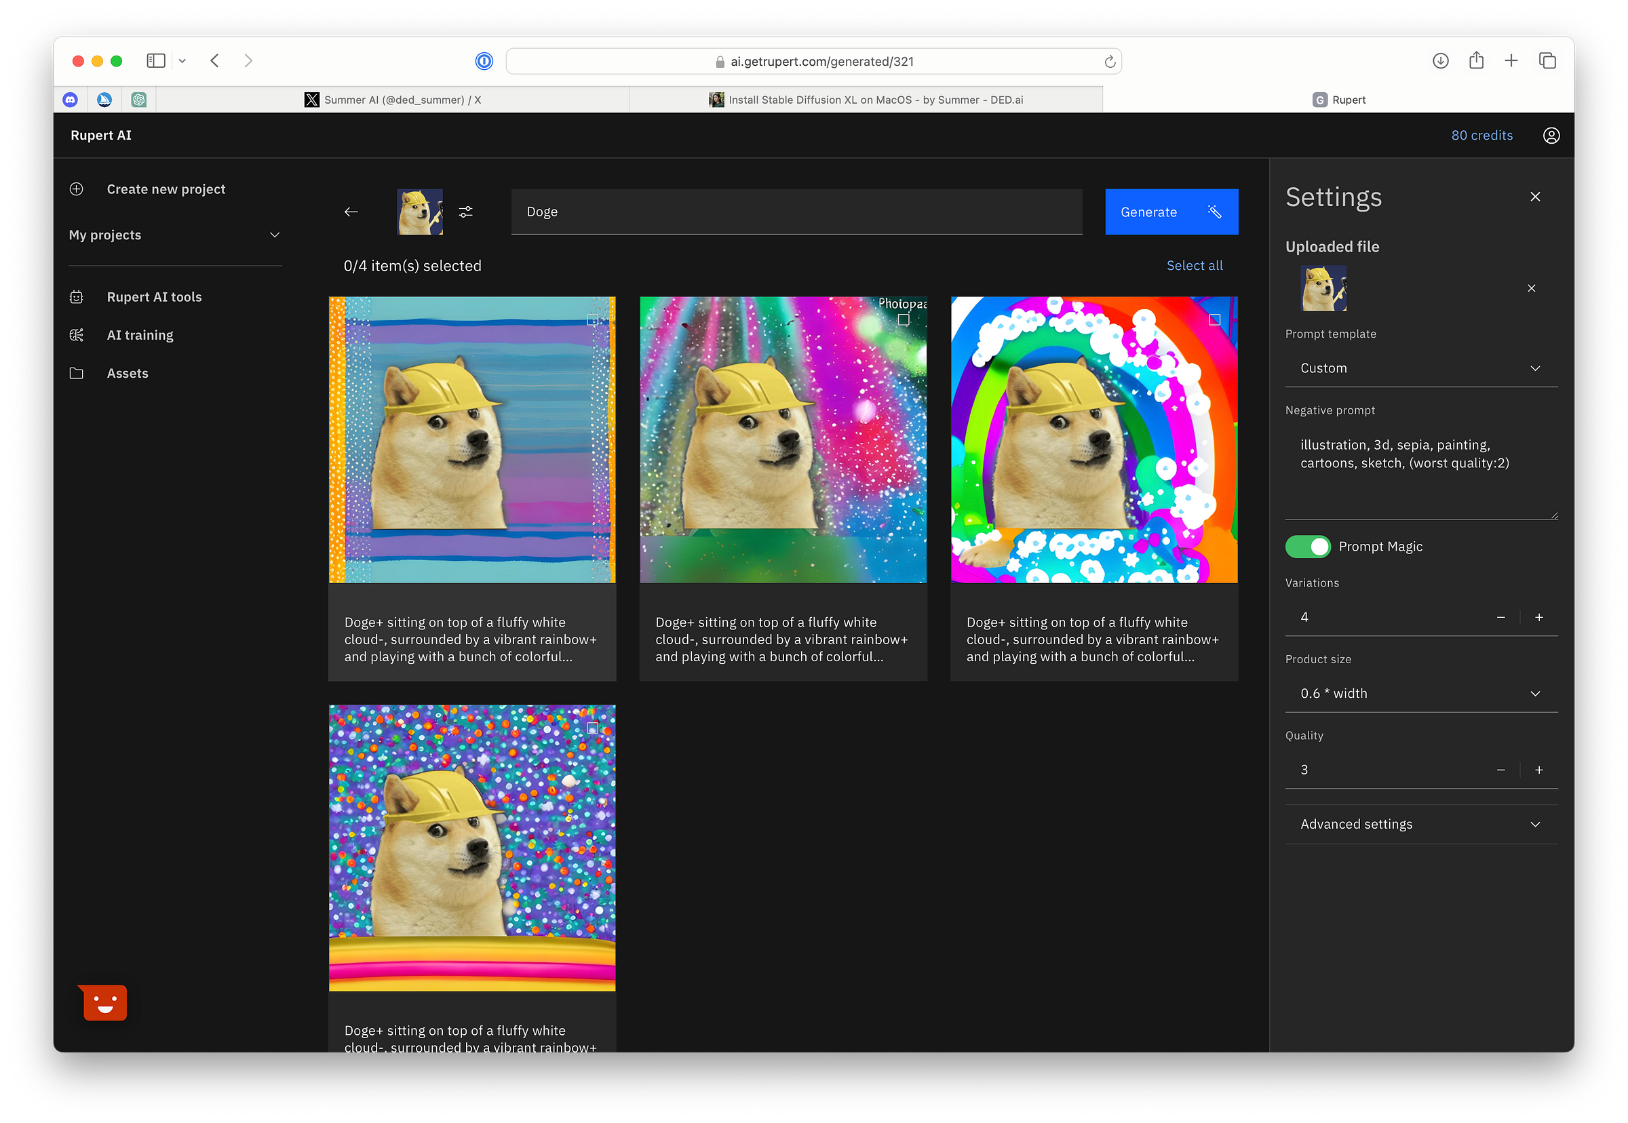
Task: Click the AI training brain icon
Action: (77, 335)
